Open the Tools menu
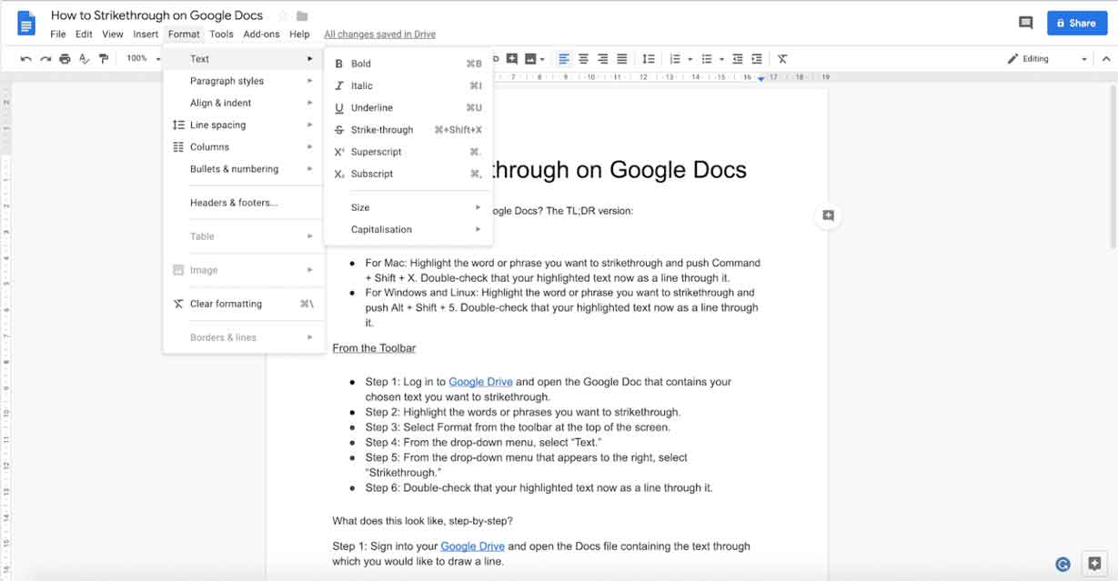This screenshot has width=1118, height=581. tap(221, 33)
